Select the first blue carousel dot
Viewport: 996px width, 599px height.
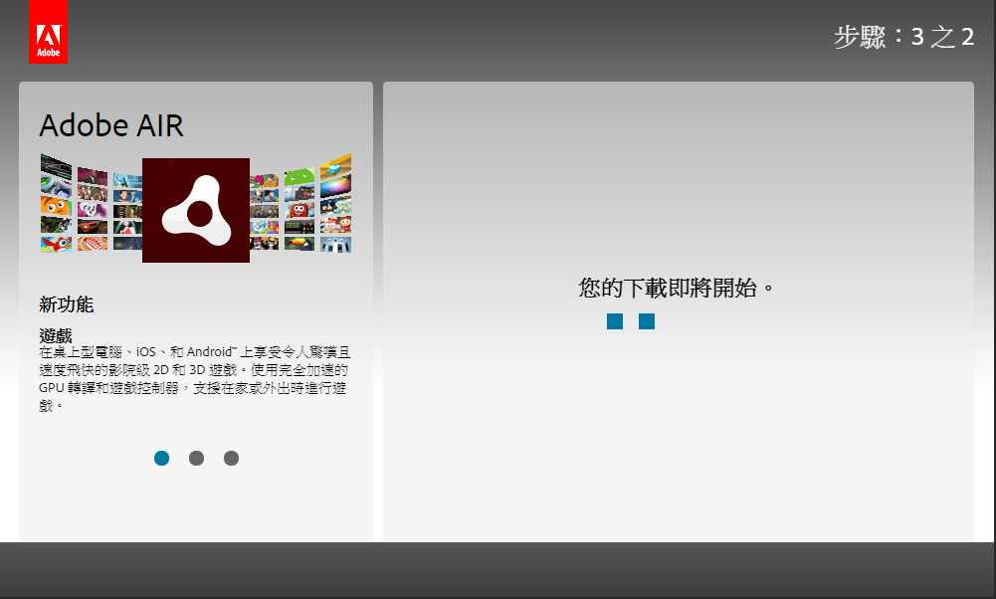[x=161, y=458]
